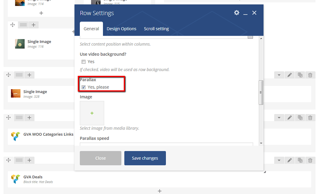
Task: Add parallax image from media library
Action: click(92, 113)
